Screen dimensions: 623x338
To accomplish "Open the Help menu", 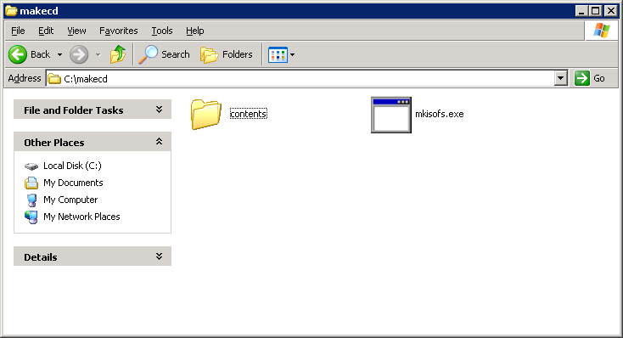I will (194, 31).
